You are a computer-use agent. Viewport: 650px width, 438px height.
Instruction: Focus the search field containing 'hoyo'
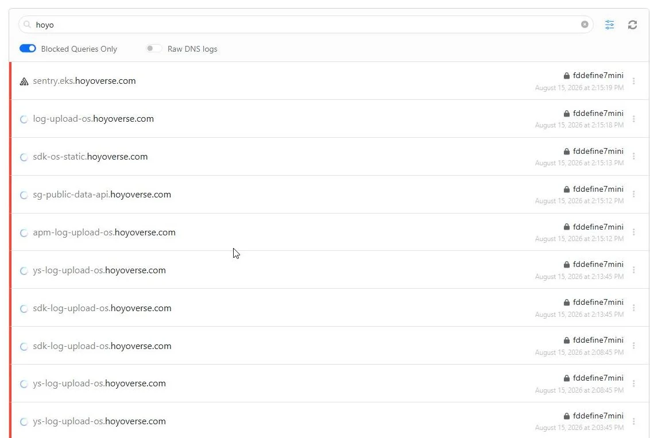coord(306,25)
